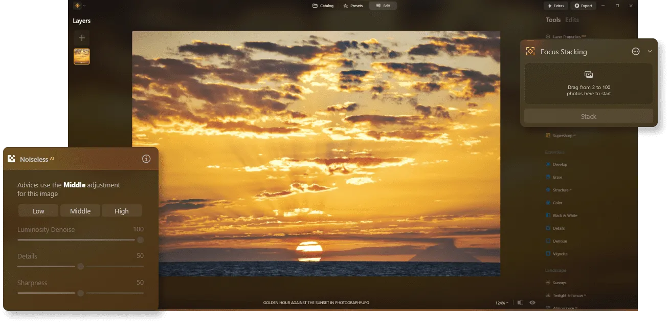This screenshot has height=323, width=669.
Task: Open the 124% zoom level dropdown
Action: [x=501, y=303]
